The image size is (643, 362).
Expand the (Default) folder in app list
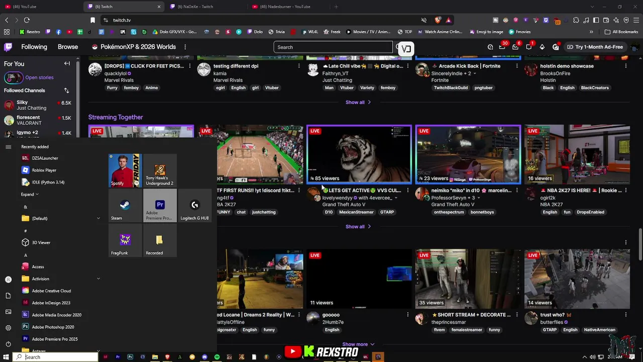pos(98,218)
